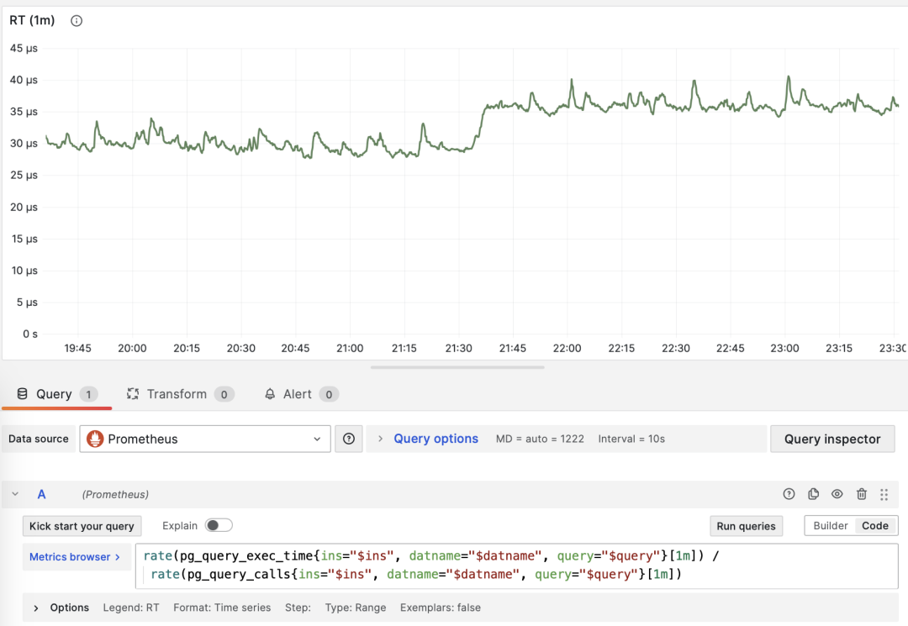Collapse query row A chevron

point(15,495)
